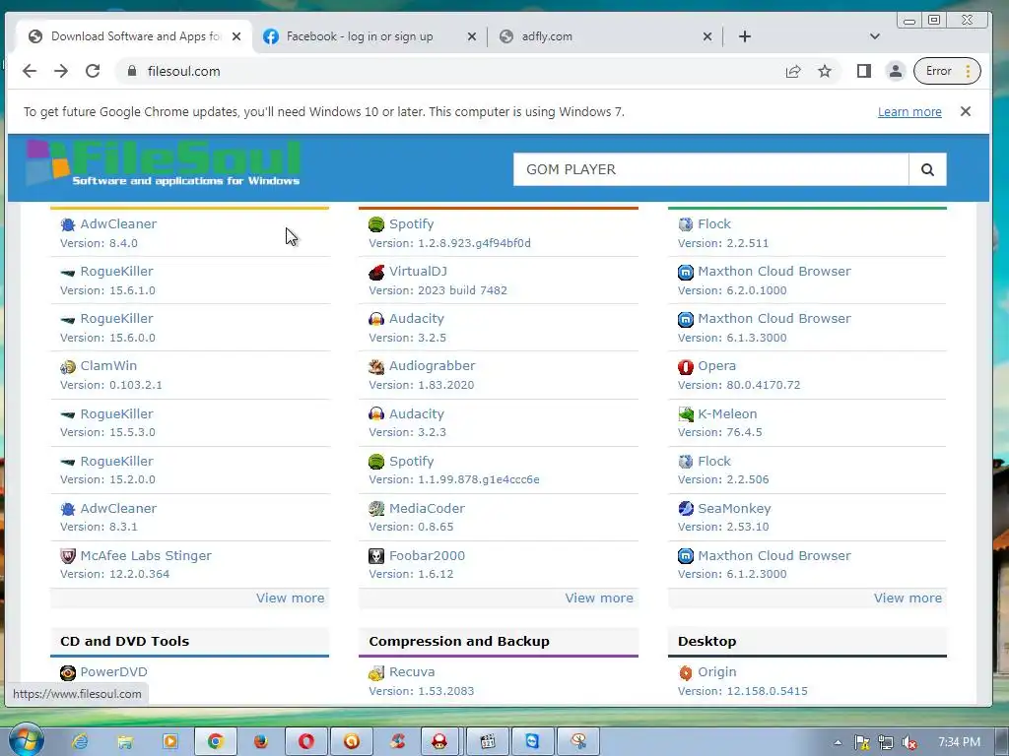Select the Download Software and Apps tab
Viewport: 1009px width, 756px height.
pos(134,36)
